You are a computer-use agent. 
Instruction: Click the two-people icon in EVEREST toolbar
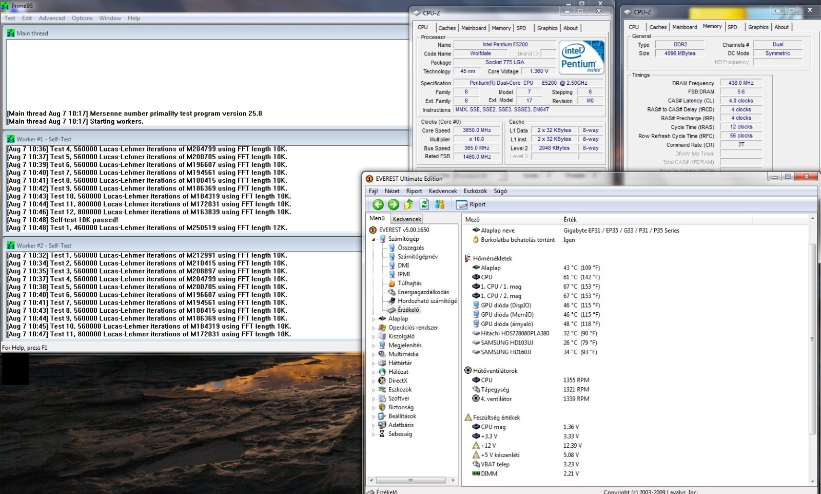440,204
